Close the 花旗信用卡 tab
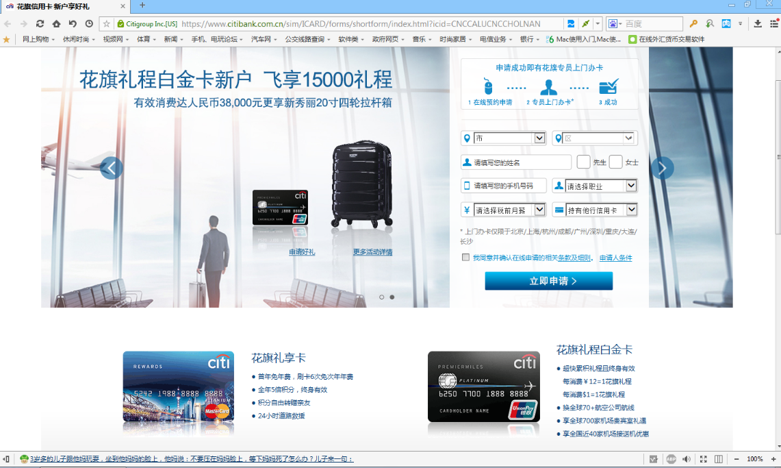 [x=123, y=6]
